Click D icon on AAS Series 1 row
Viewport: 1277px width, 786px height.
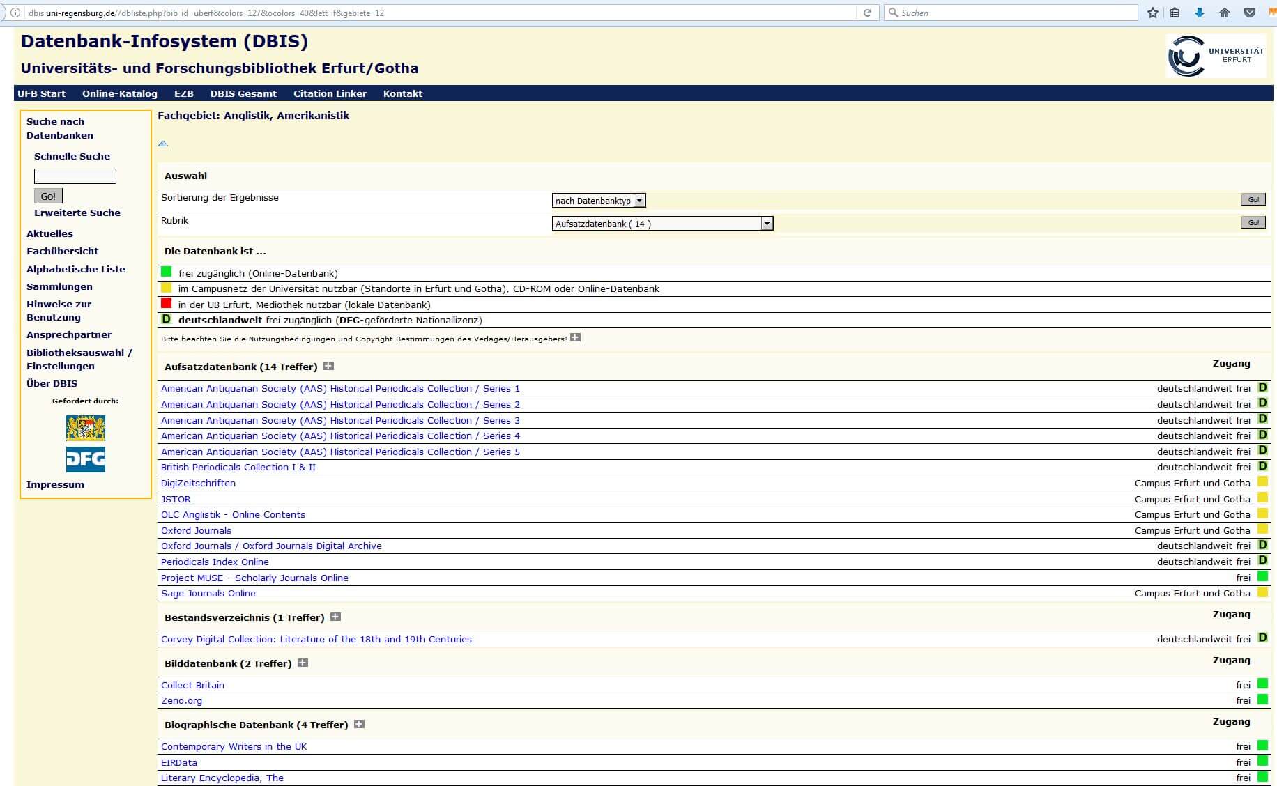(1262, 387)
